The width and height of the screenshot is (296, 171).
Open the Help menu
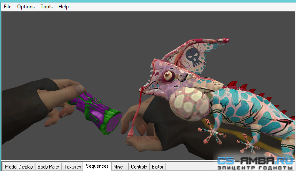pyautogui.click(x=63, y=7)
